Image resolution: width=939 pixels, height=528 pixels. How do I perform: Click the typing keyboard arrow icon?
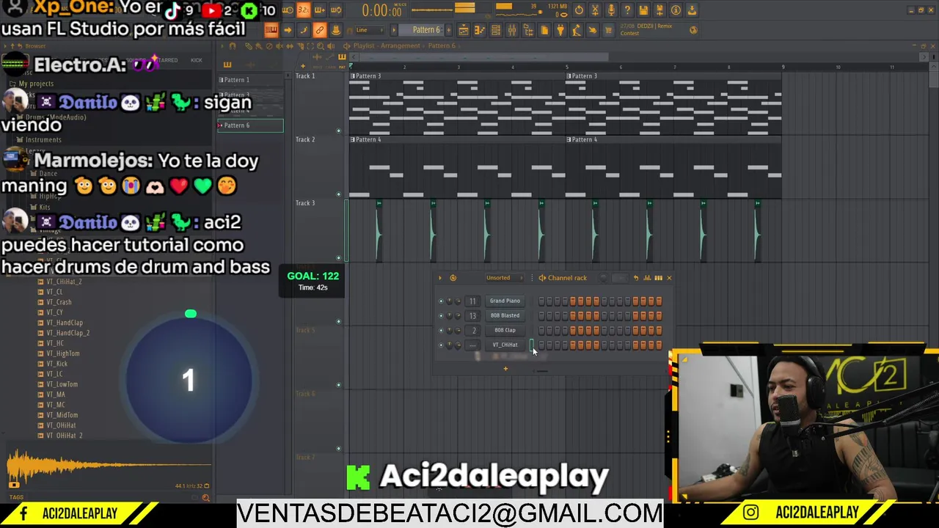point(288,30)
